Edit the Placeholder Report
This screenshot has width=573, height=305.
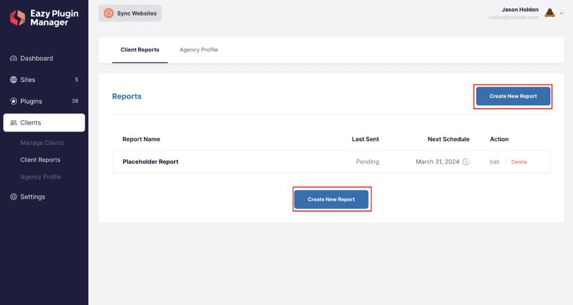coord(495,162)
